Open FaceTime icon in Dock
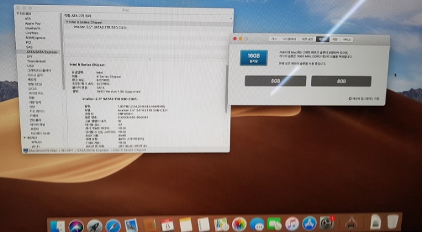422x232 pixels. (x=274, y=223)
